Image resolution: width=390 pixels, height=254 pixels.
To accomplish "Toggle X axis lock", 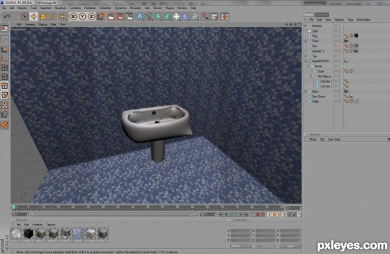I will 73,17.
